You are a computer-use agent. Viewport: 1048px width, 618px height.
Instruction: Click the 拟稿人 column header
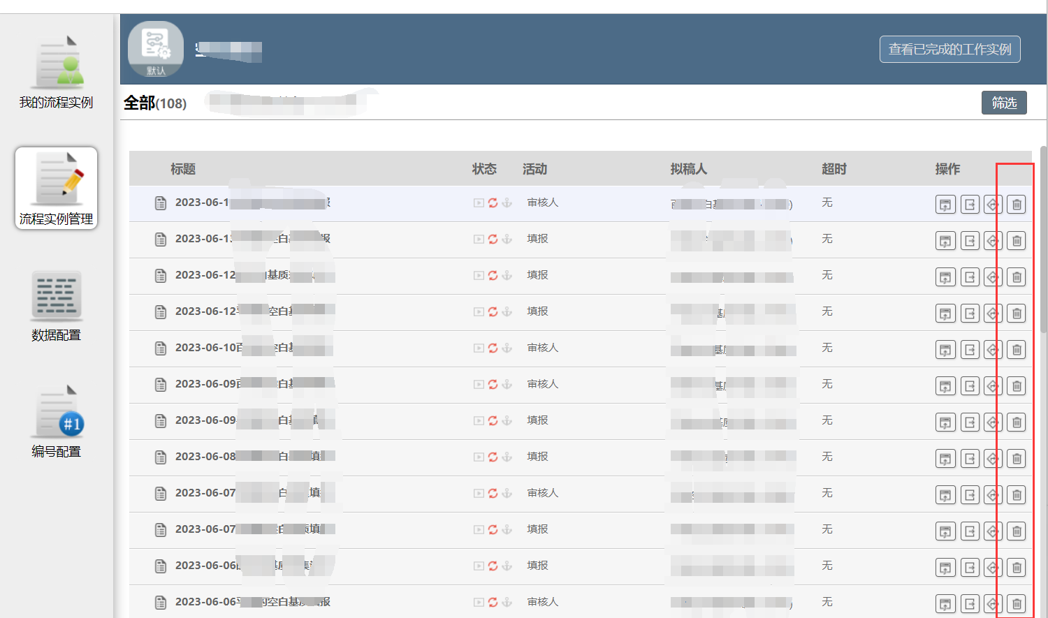click(x=689, y=169)
